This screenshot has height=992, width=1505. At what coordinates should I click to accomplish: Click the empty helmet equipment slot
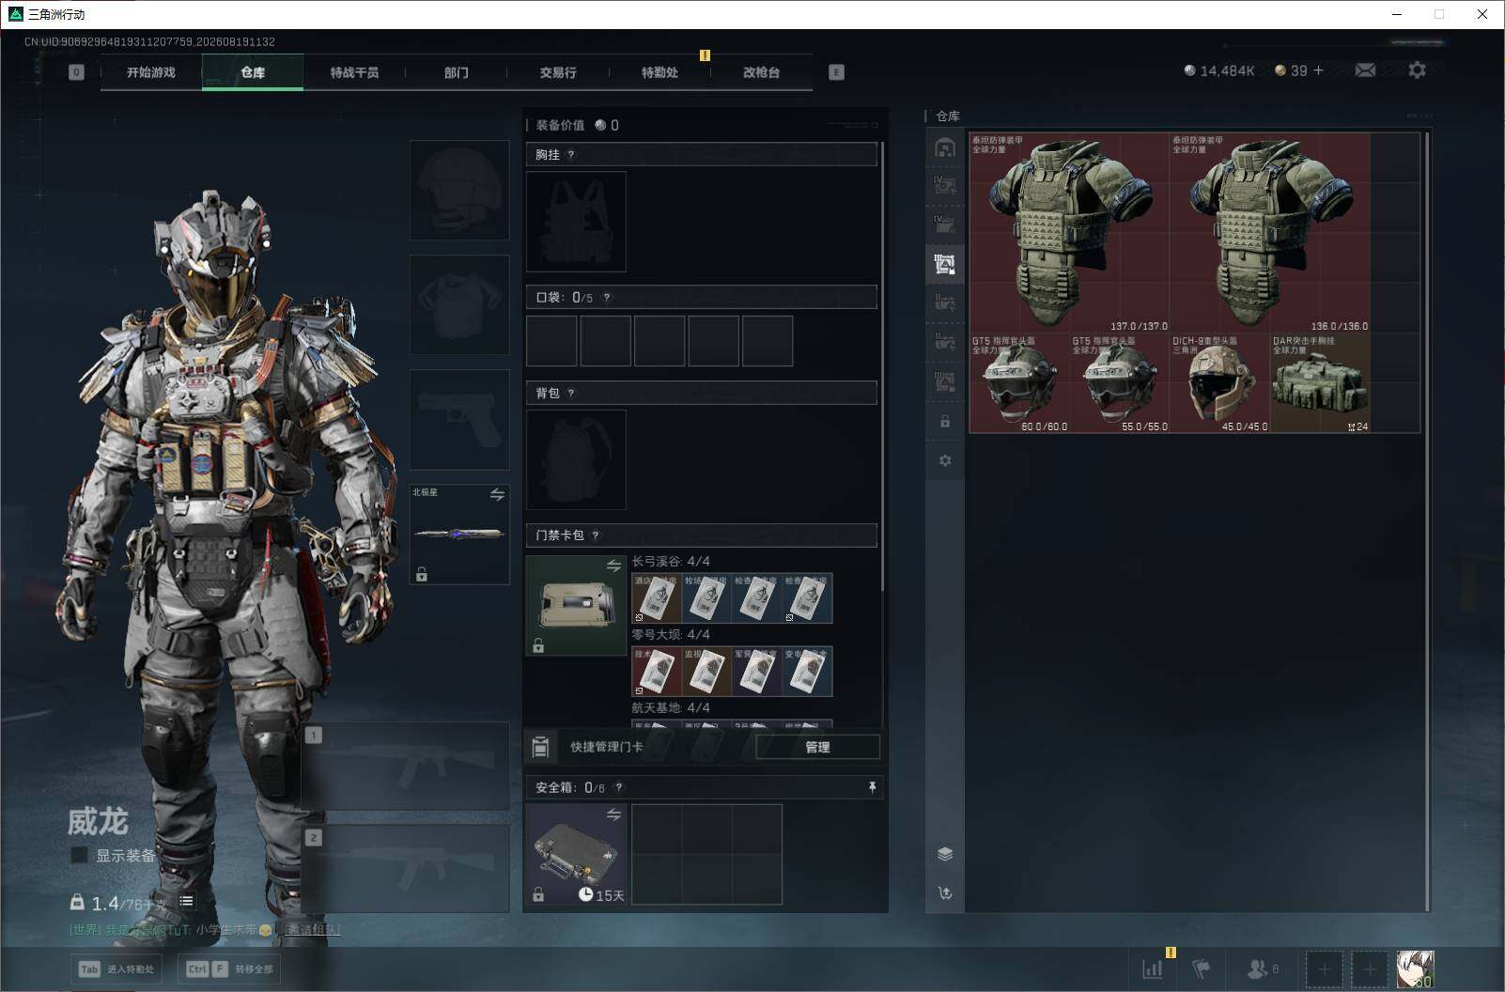pos(459,190)
